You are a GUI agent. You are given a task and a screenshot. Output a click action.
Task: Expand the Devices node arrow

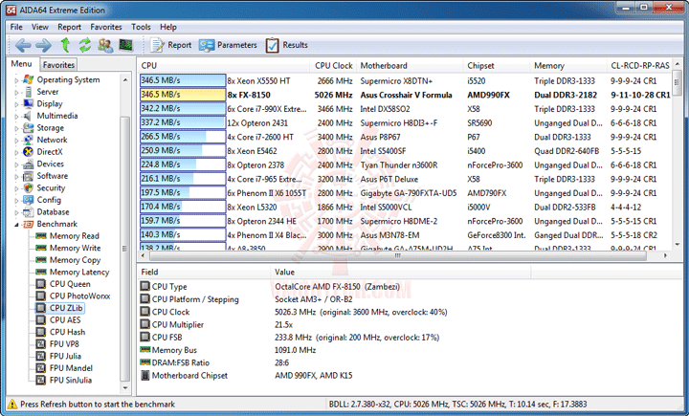pyautogui.click(x=16, y=164)
